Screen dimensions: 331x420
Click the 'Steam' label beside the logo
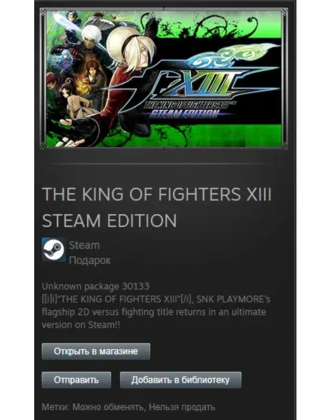coord(84,245)
